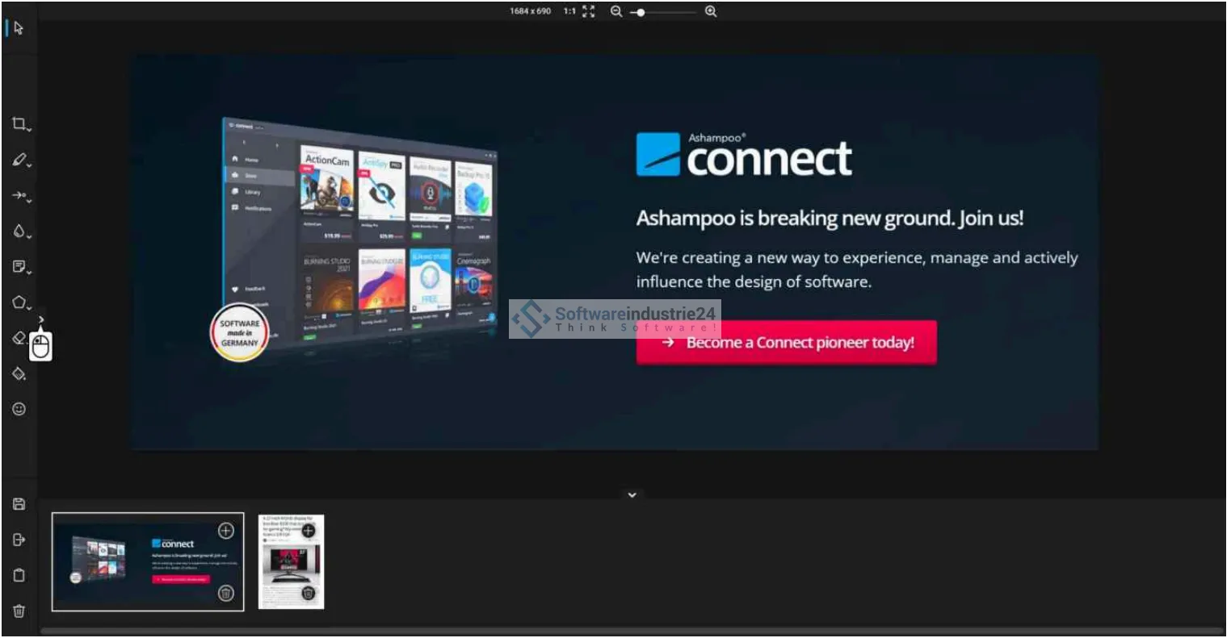Select the Fill bucket tool
The image size is (1231, 638).
tap(19, 373)
